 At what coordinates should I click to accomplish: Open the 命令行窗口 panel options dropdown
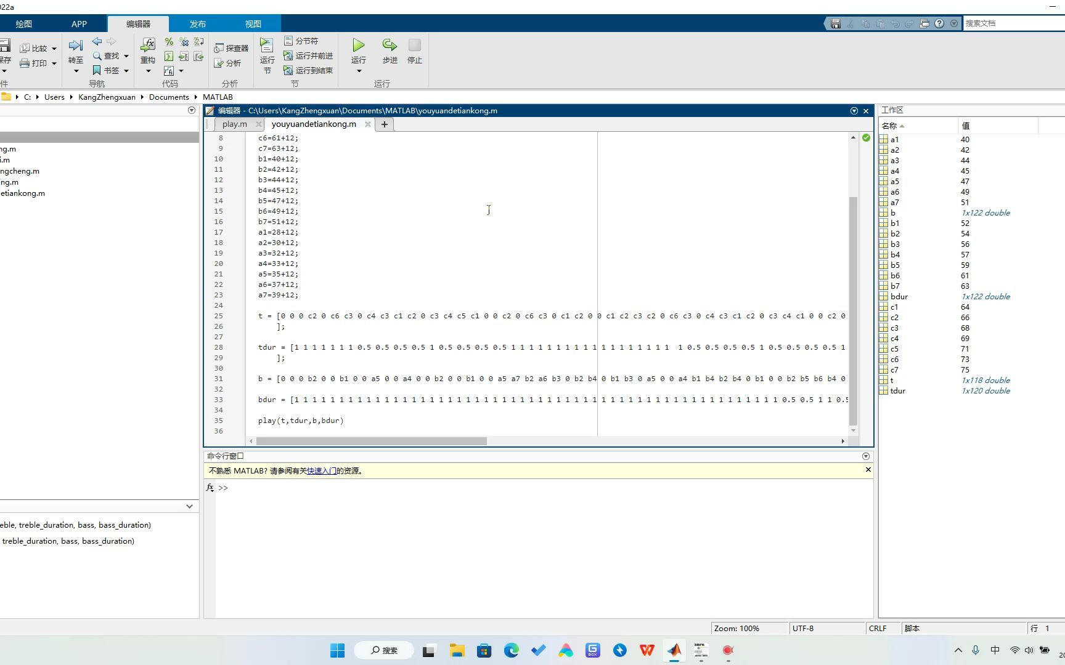(x=865, y=456)
